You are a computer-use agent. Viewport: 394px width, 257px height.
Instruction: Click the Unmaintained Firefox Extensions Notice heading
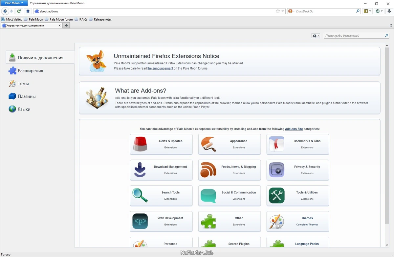166,56
